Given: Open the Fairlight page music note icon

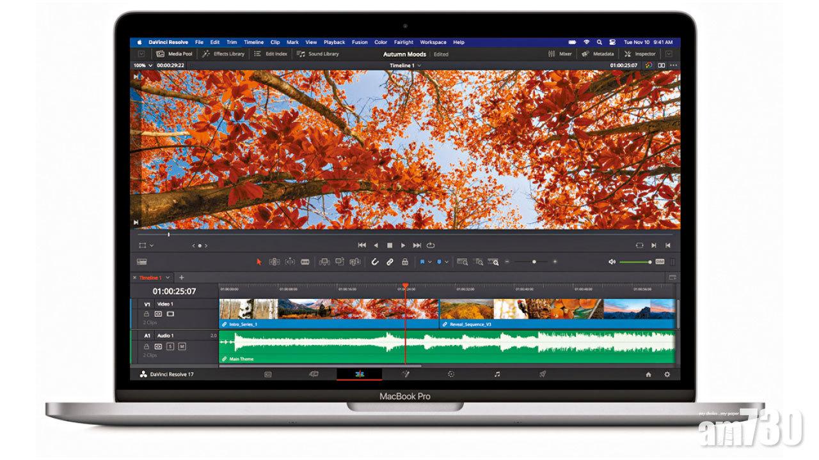Looking at the screenshot, I should click(497, 374).
